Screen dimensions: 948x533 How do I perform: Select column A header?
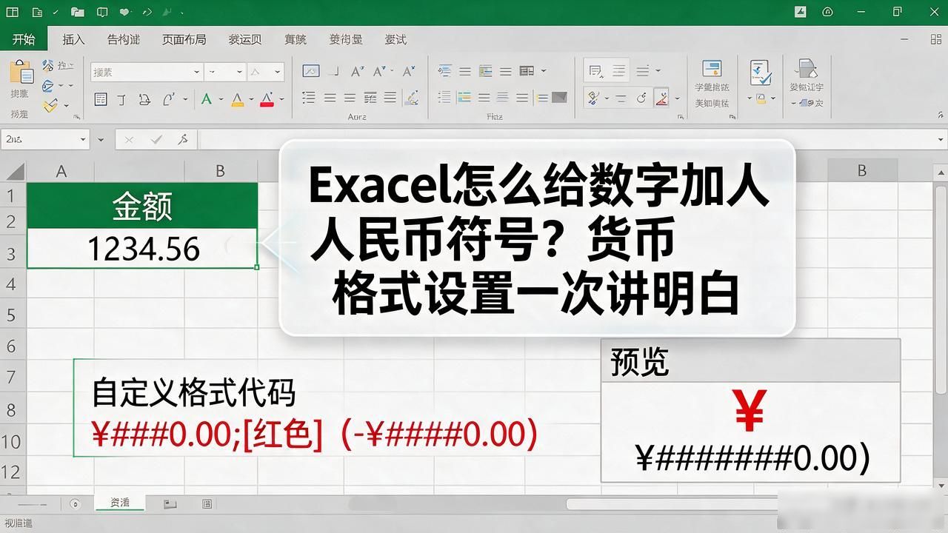pos(61,171)
